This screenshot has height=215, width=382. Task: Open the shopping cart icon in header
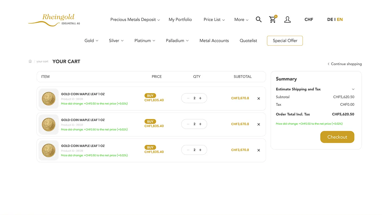[273, 19]
